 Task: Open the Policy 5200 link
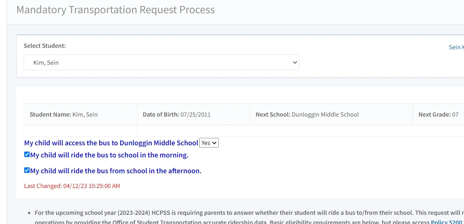[x=447, y=222]
